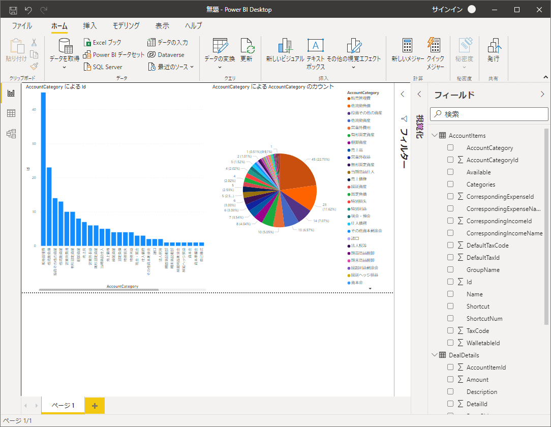
Task: Insert a テキスト ボックス (Text box)
Action: (316, 54)
